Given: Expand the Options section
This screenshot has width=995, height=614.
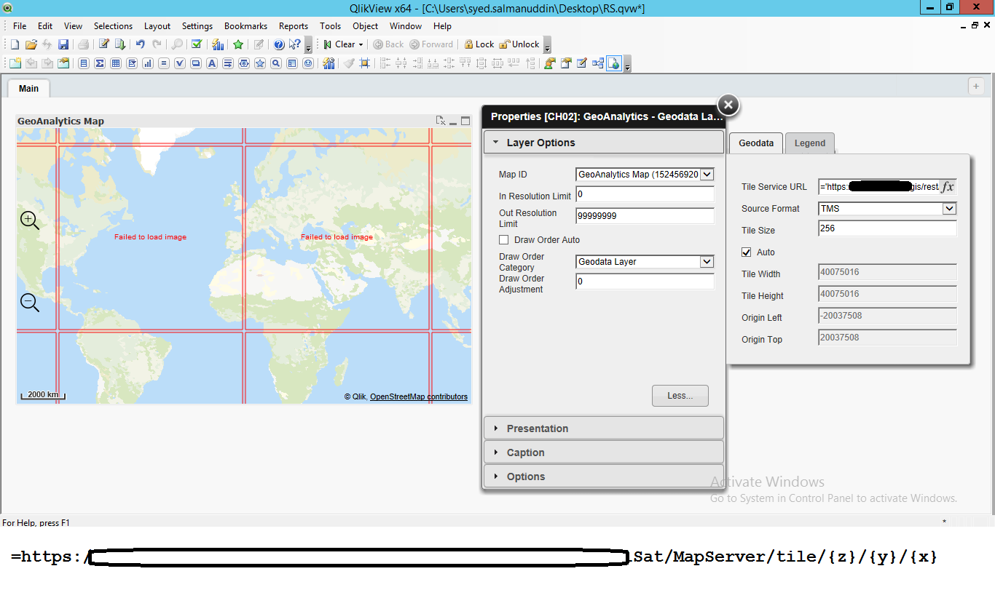Looking at the screenshot, I should 603,477.
